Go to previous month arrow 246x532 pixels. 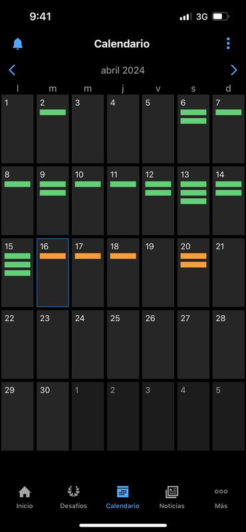[x=12, y=70]
